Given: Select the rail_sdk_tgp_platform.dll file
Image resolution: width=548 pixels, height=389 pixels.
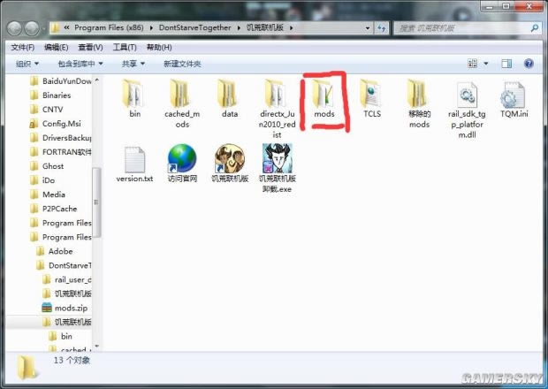Looking at the screenshot, I should click(x=467, y=98).
